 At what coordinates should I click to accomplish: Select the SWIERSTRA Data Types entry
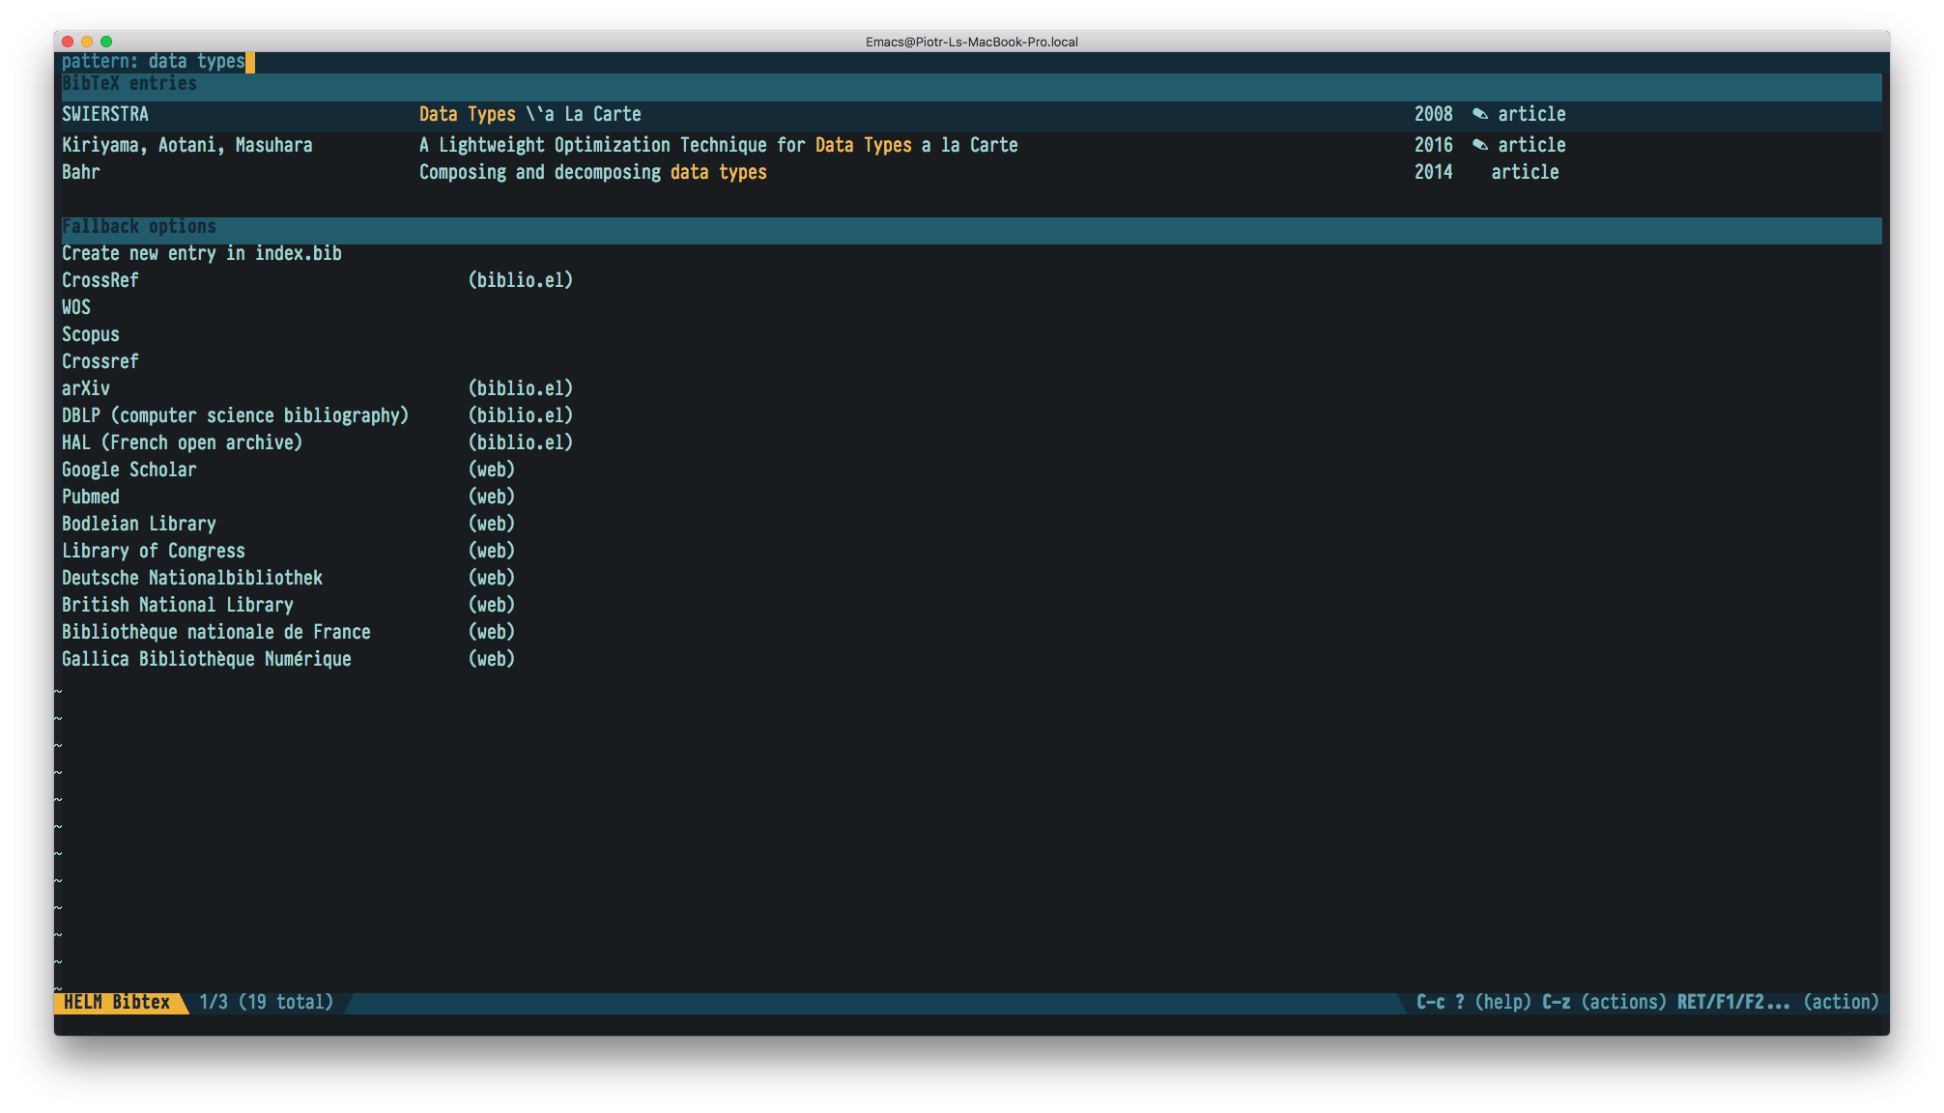971,114
